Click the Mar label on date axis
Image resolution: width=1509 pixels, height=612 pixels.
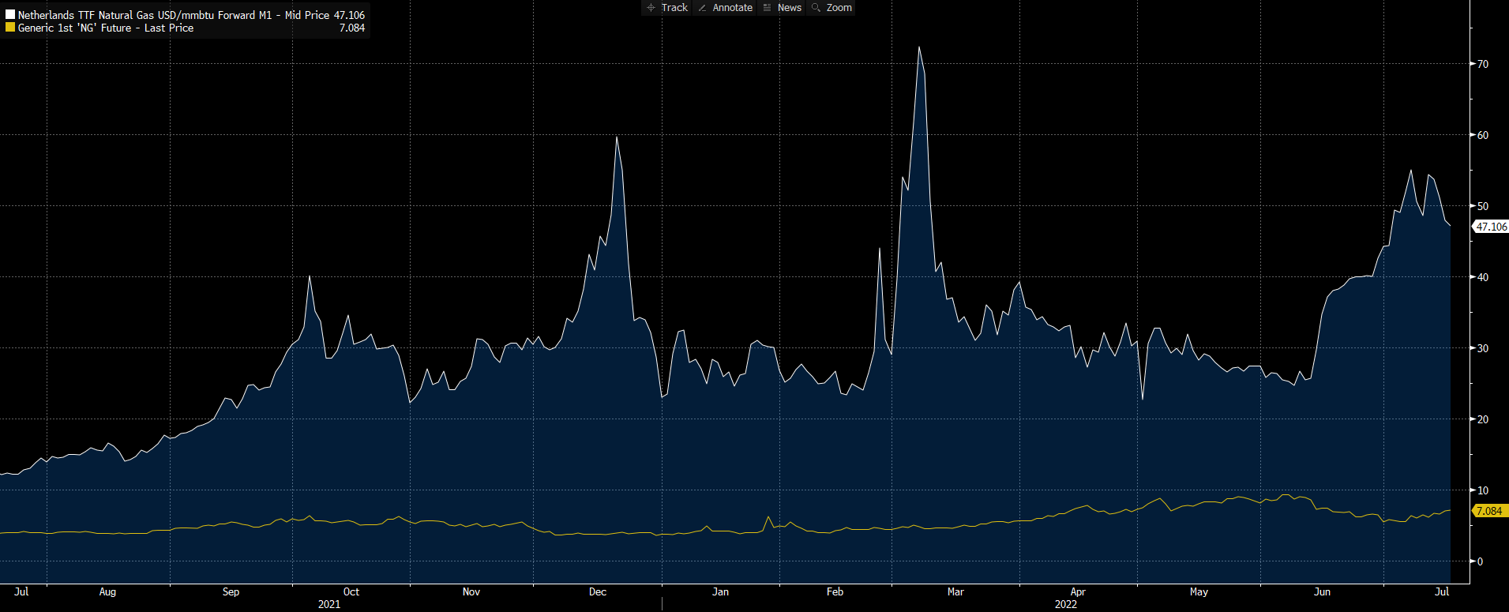coord(955,591)
